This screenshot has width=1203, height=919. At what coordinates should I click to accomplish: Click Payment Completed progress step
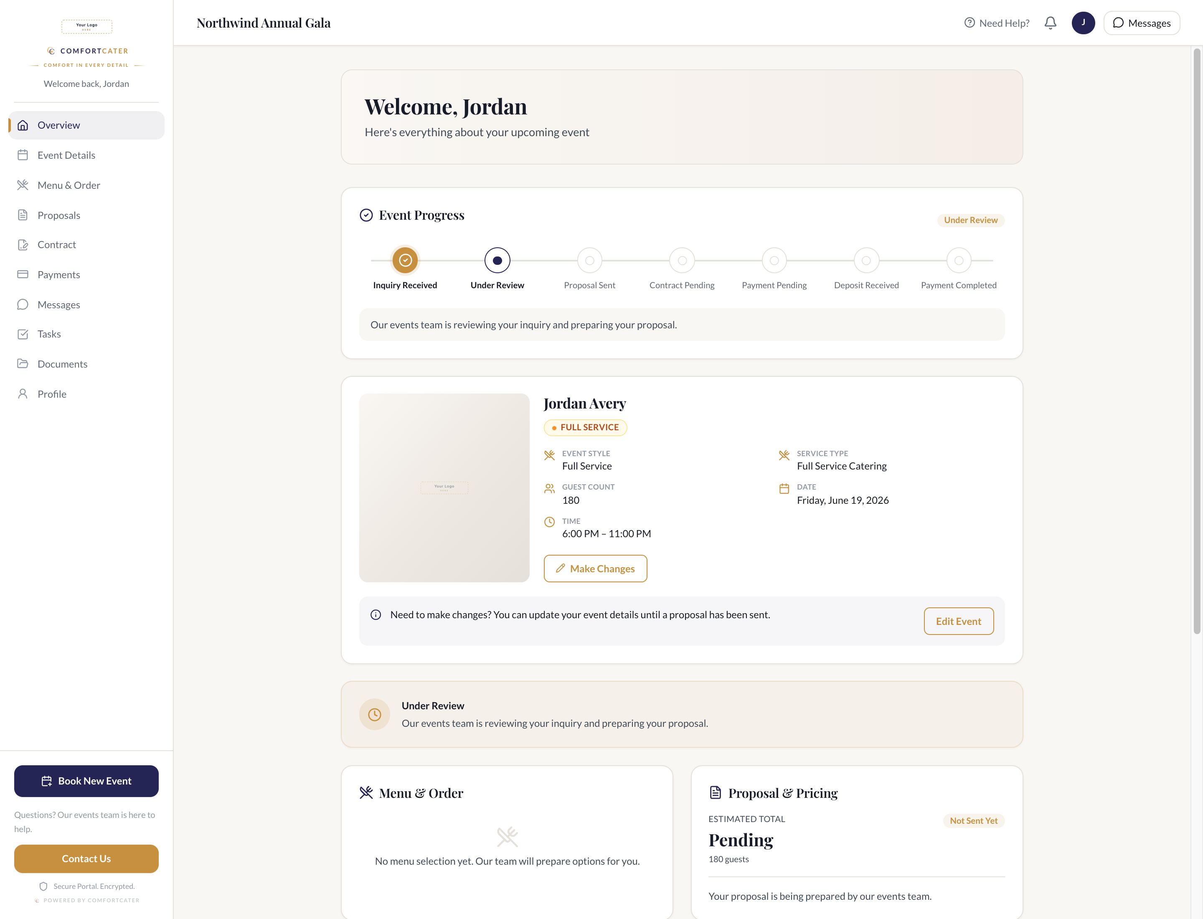click(959, 260)
